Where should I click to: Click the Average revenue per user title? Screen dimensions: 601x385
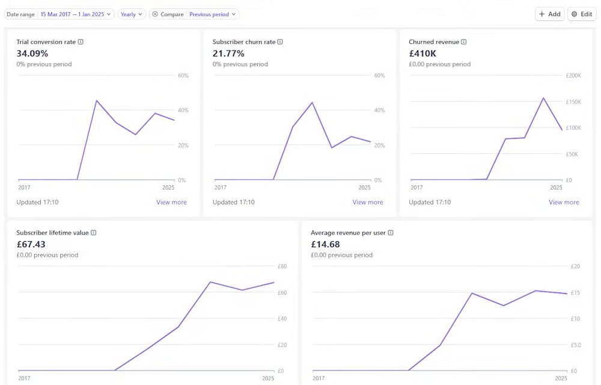(x=348, y=233)
